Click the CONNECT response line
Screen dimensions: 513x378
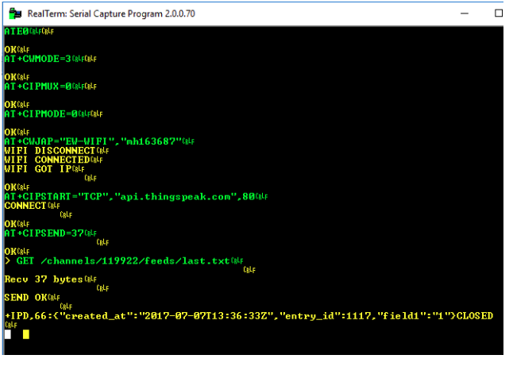pyautogui.click(x=25, y=206)
